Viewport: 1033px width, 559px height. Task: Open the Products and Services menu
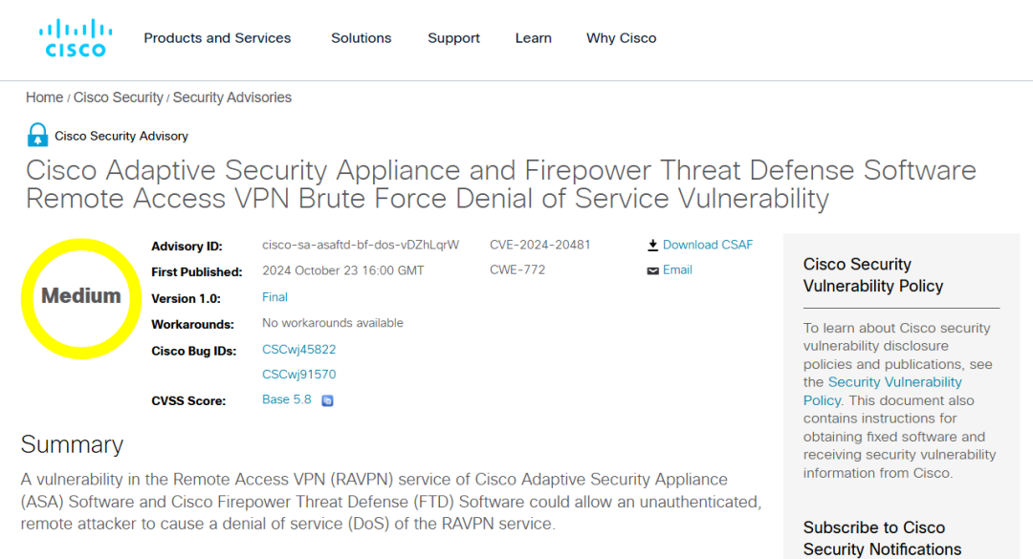click(x=217, y=38)
